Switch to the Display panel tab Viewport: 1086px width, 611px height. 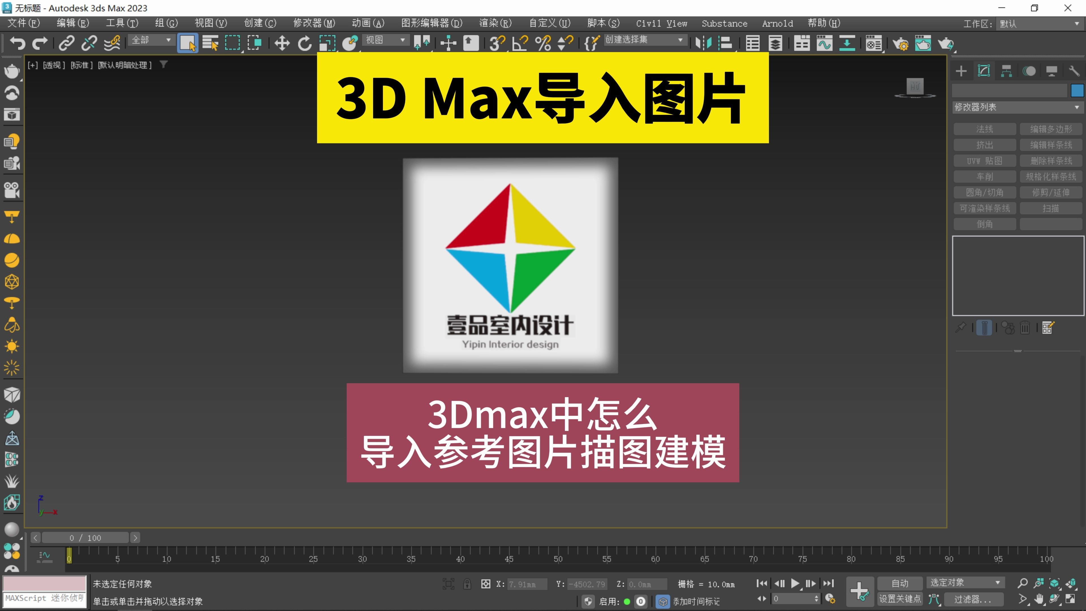point(1051,71)
